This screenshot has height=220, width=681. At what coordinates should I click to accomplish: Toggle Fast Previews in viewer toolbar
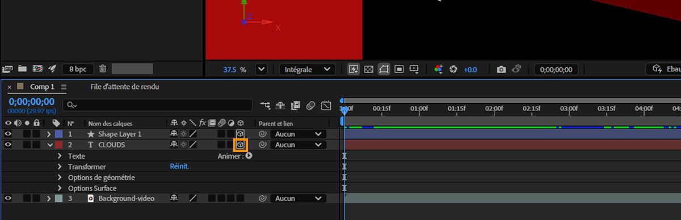[354, 69]
